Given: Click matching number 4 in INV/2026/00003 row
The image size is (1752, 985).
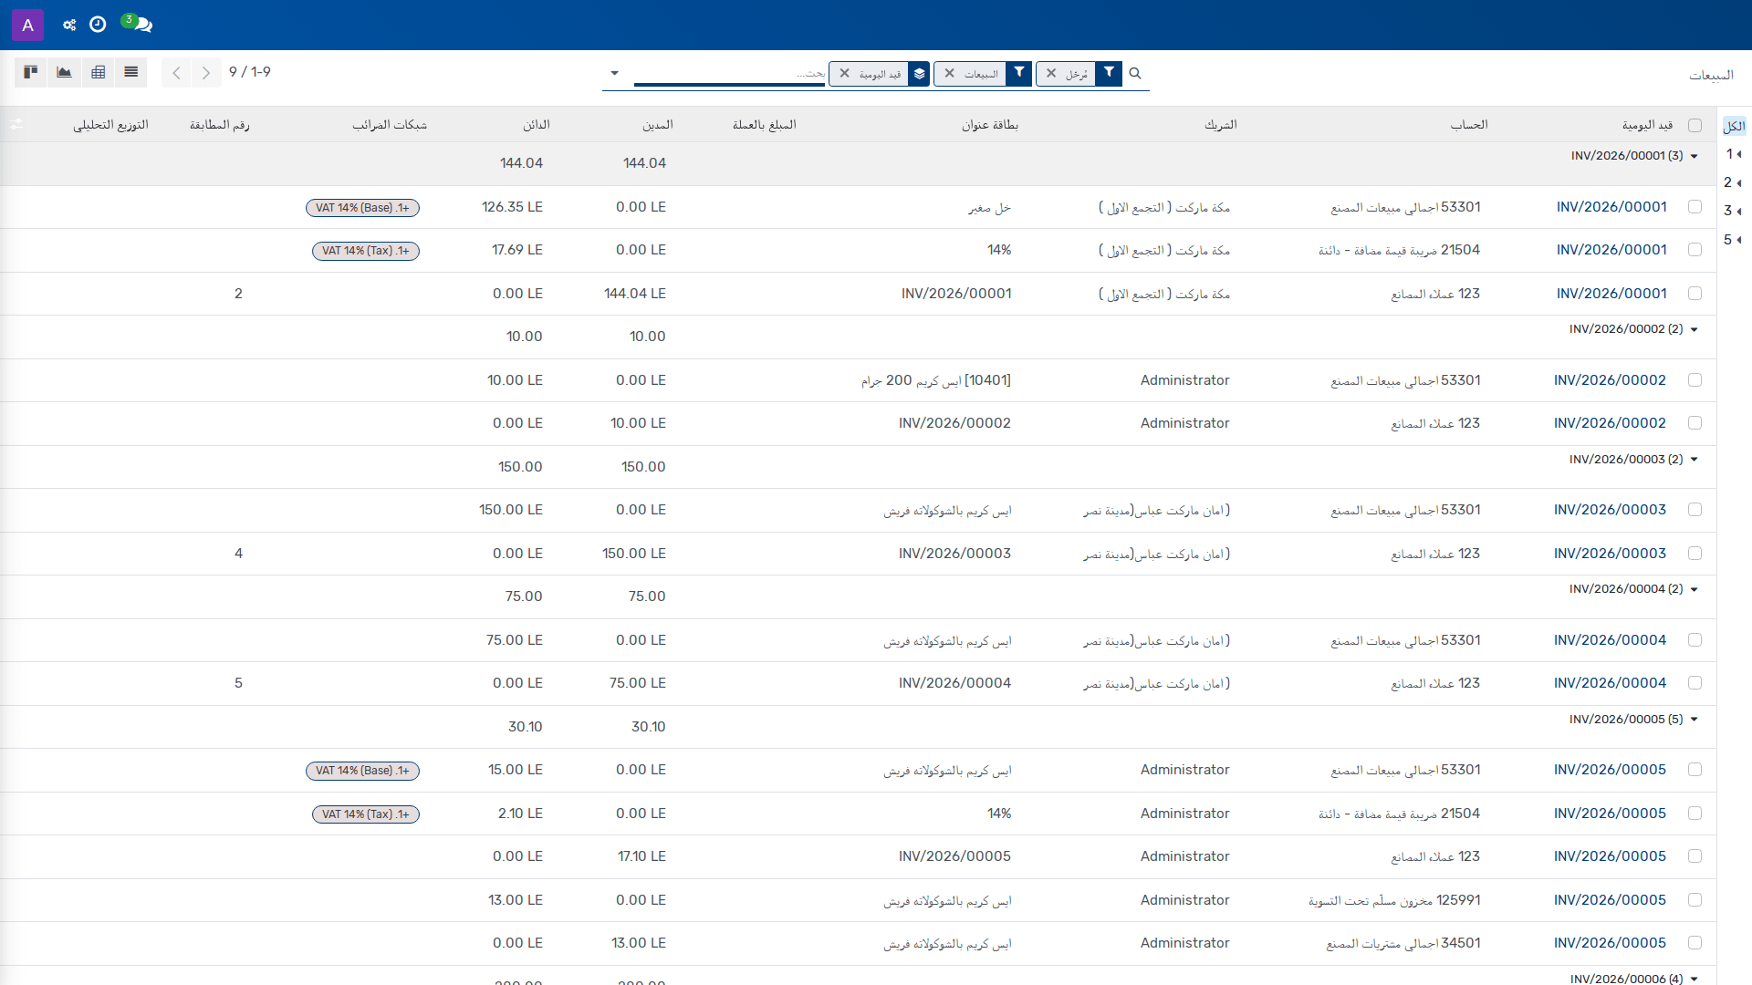Looking at the screenshot, I should coord(238,554).
